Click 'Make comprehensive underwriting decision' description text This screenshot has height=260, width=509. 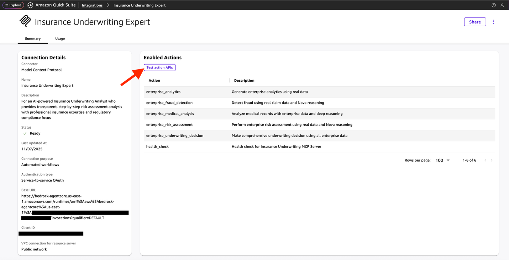pos(289,136)
